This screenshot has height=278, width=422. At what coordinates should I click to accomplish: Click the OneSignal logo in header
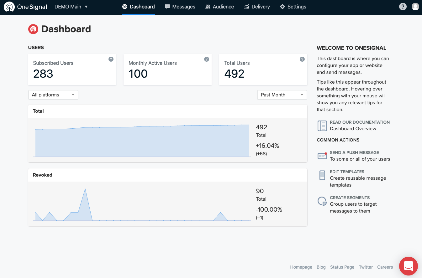[25, 7]
